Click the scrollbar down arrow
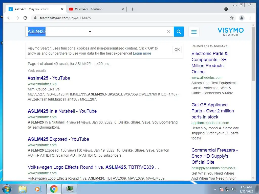 [x=253, y=178]
